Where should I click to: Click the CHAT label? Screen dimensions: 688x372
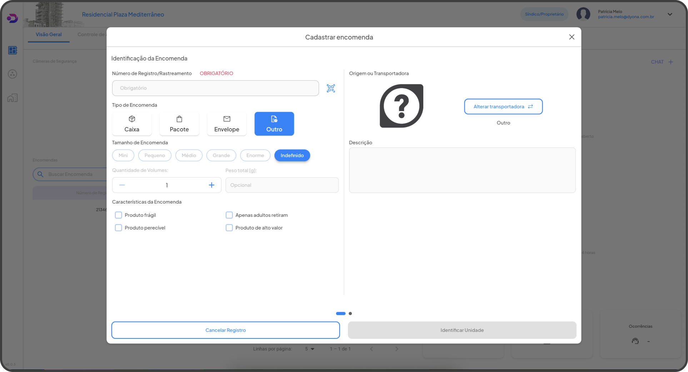click(x=657, y=62)
